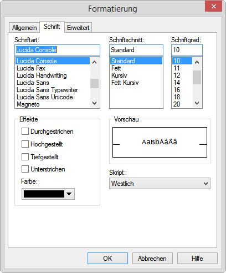Screen dimensions: 226x273
Task: Select Lucida Sans Typewriter in font list
Action: (48, 90)
